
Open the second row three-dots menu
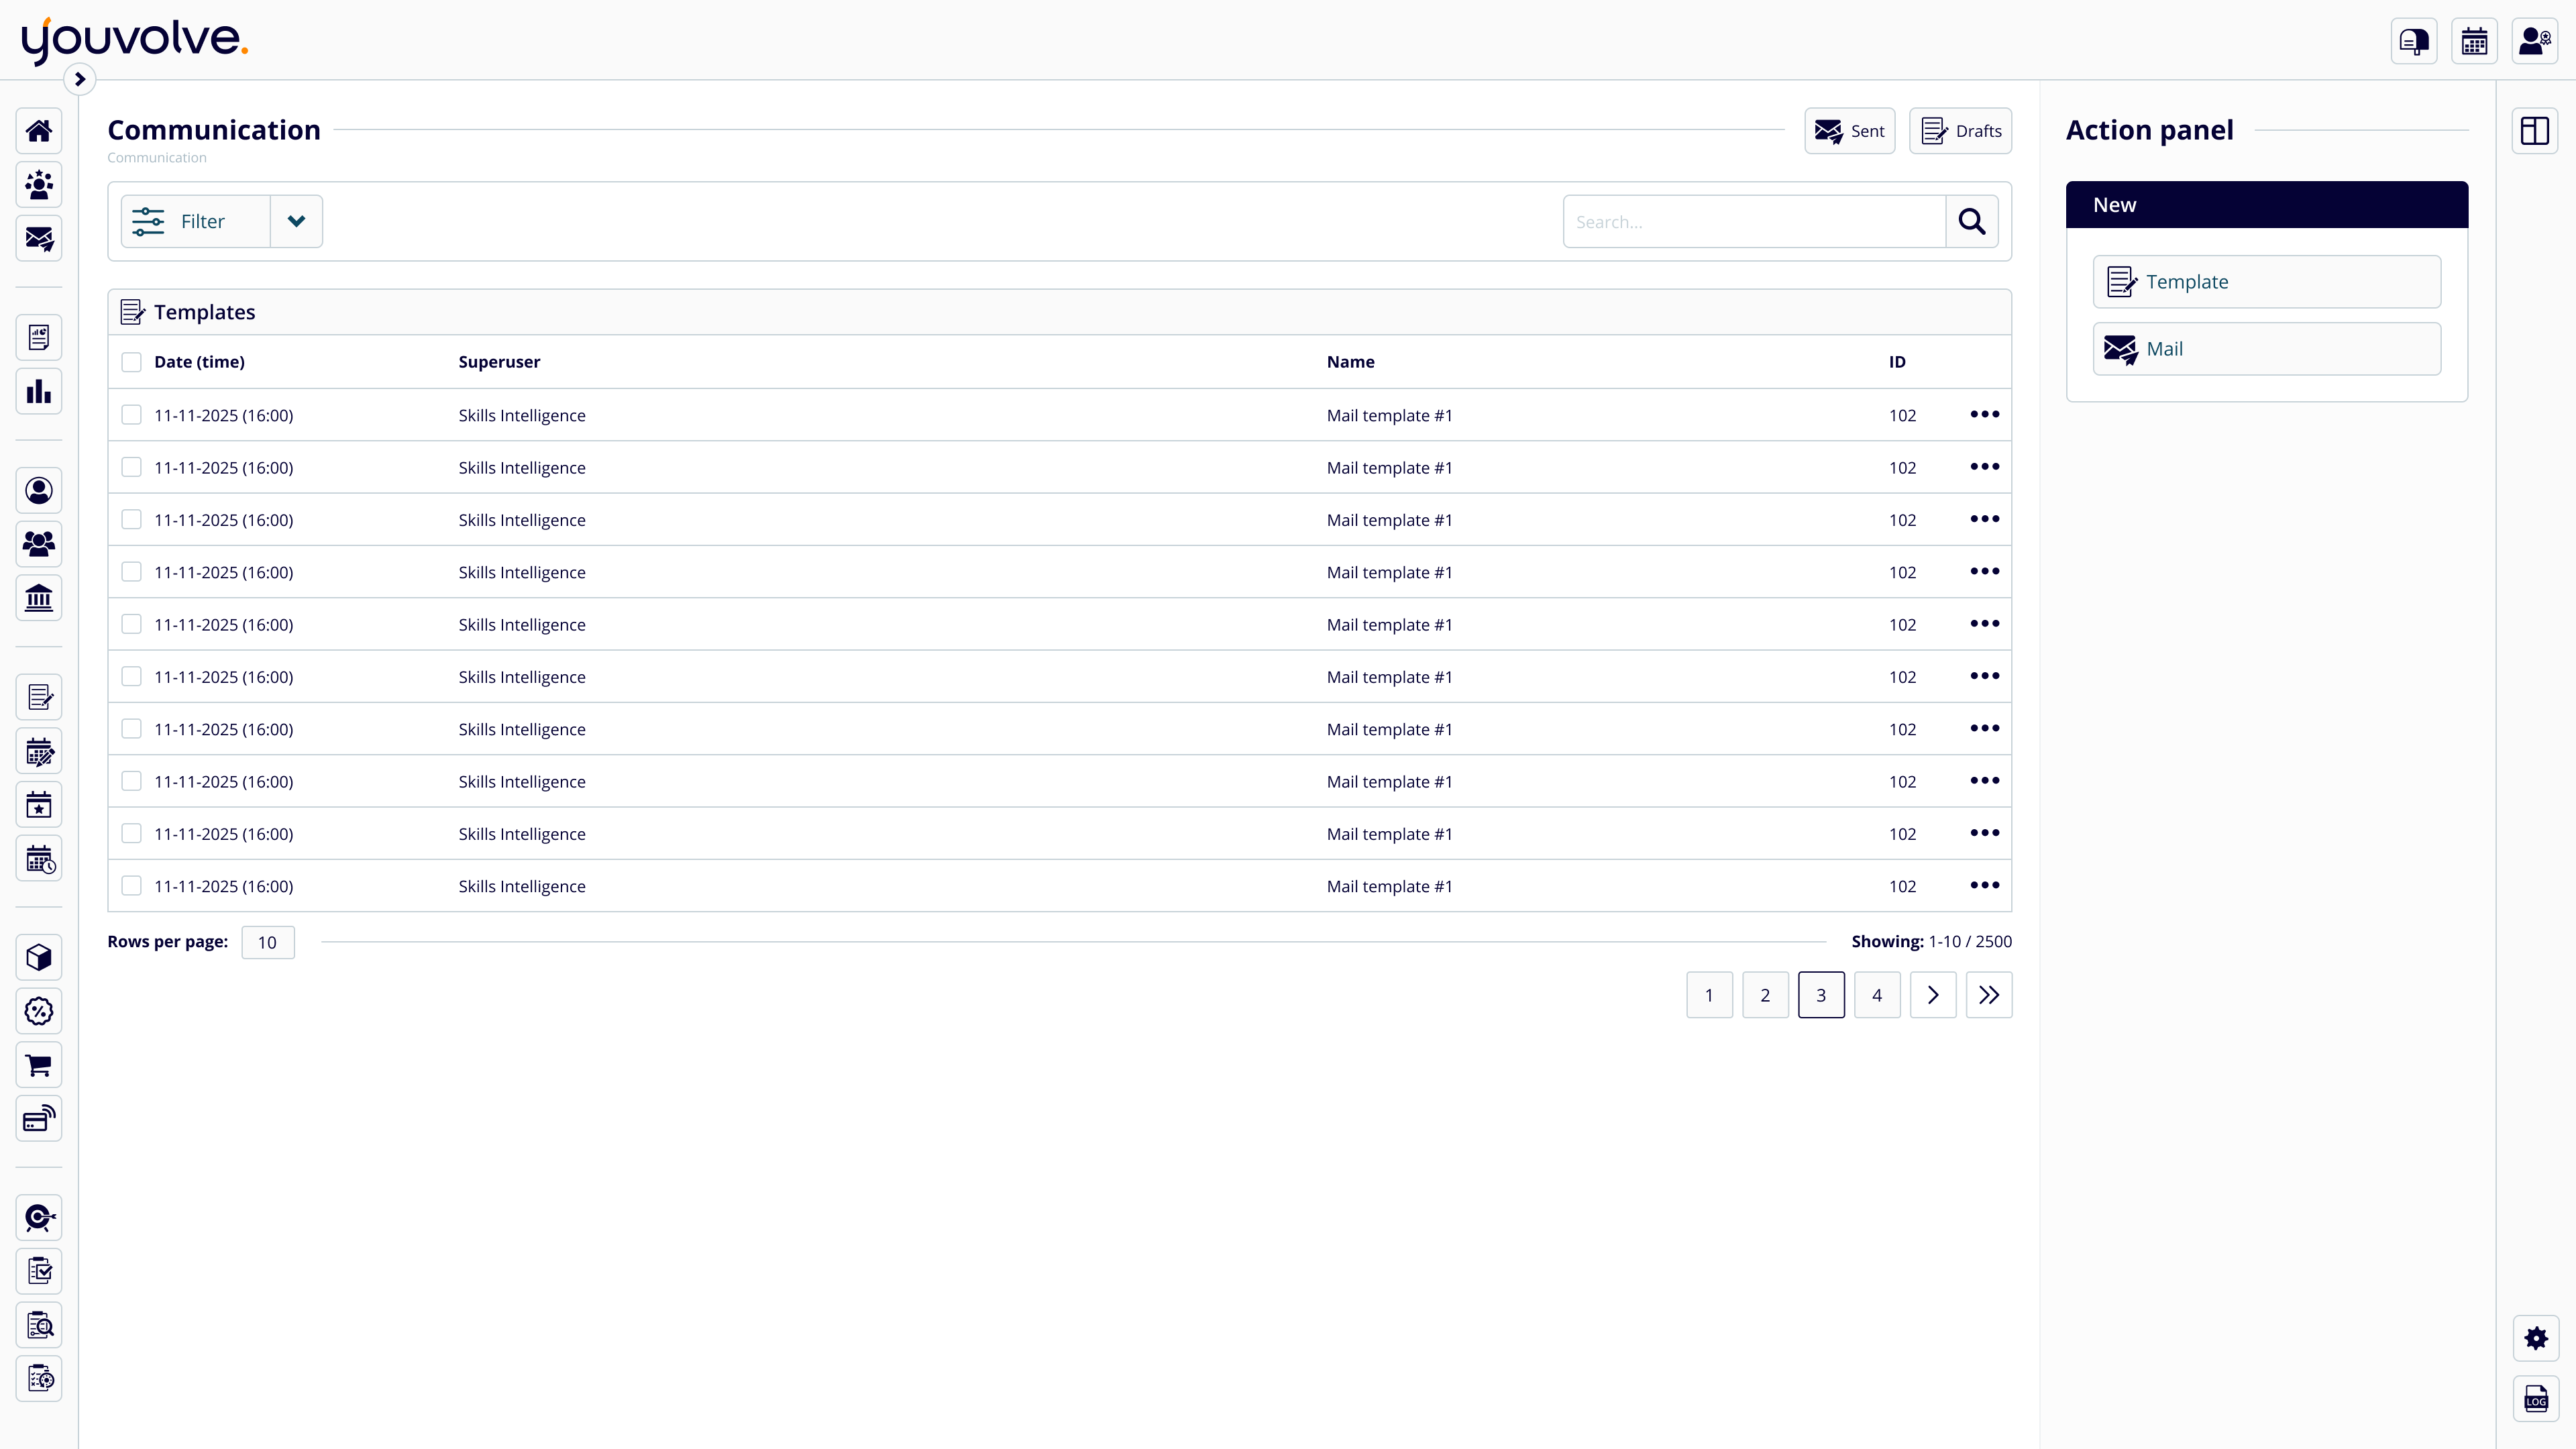[x=1984, y=467]
